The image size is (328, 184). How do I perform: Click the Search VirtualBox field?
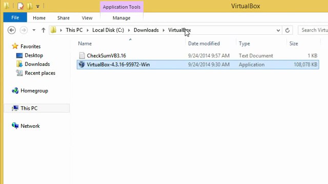(313, 30)
